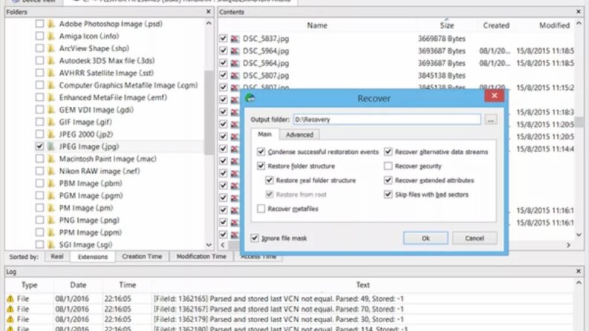Sort contents by Size column

[446, 25]
